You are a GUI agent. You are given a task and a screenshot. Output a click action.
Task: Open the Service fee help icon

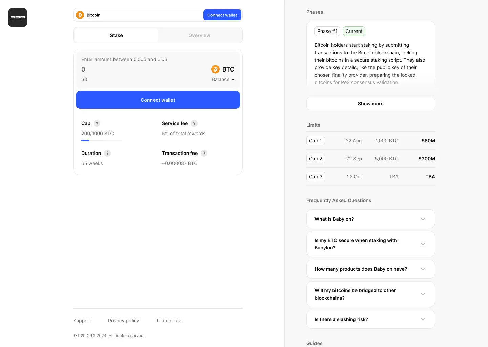(x=194, y=123)
